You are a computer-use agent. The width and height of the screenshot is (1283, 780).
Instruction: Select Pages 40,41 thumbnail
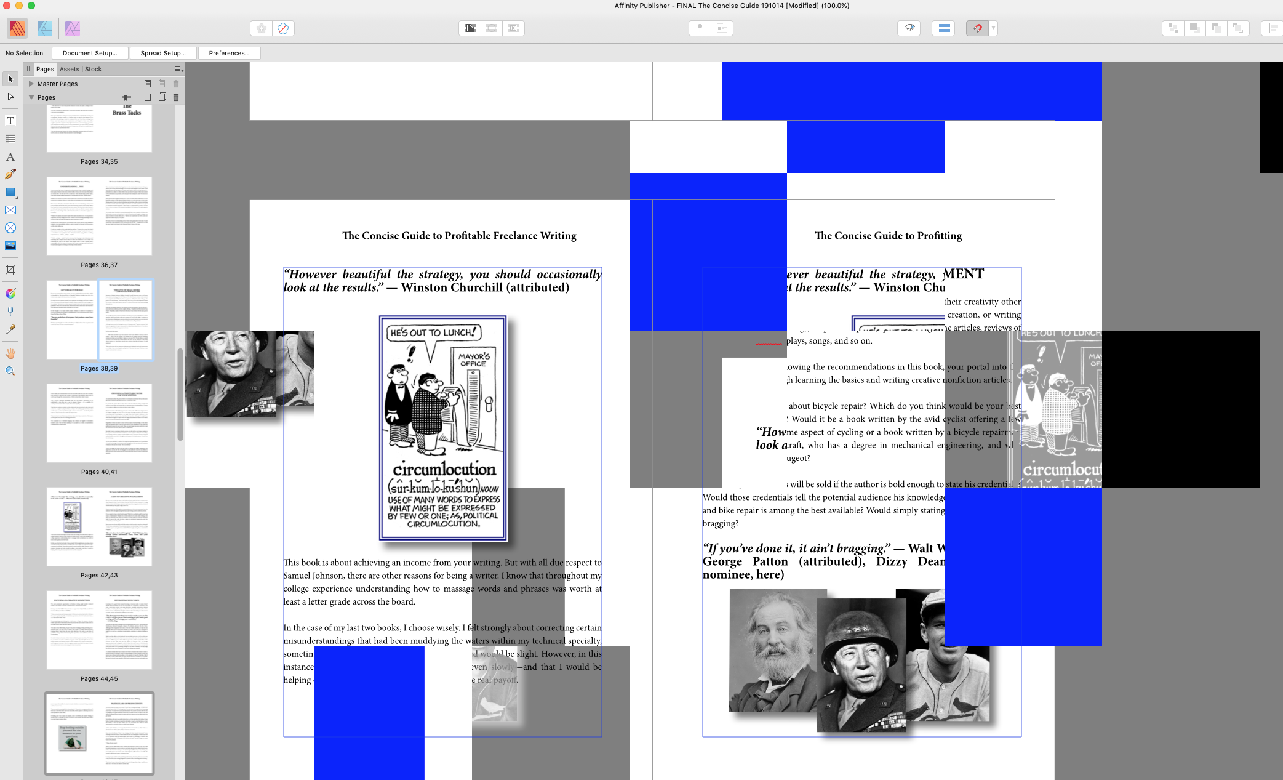tap(99, 423)
